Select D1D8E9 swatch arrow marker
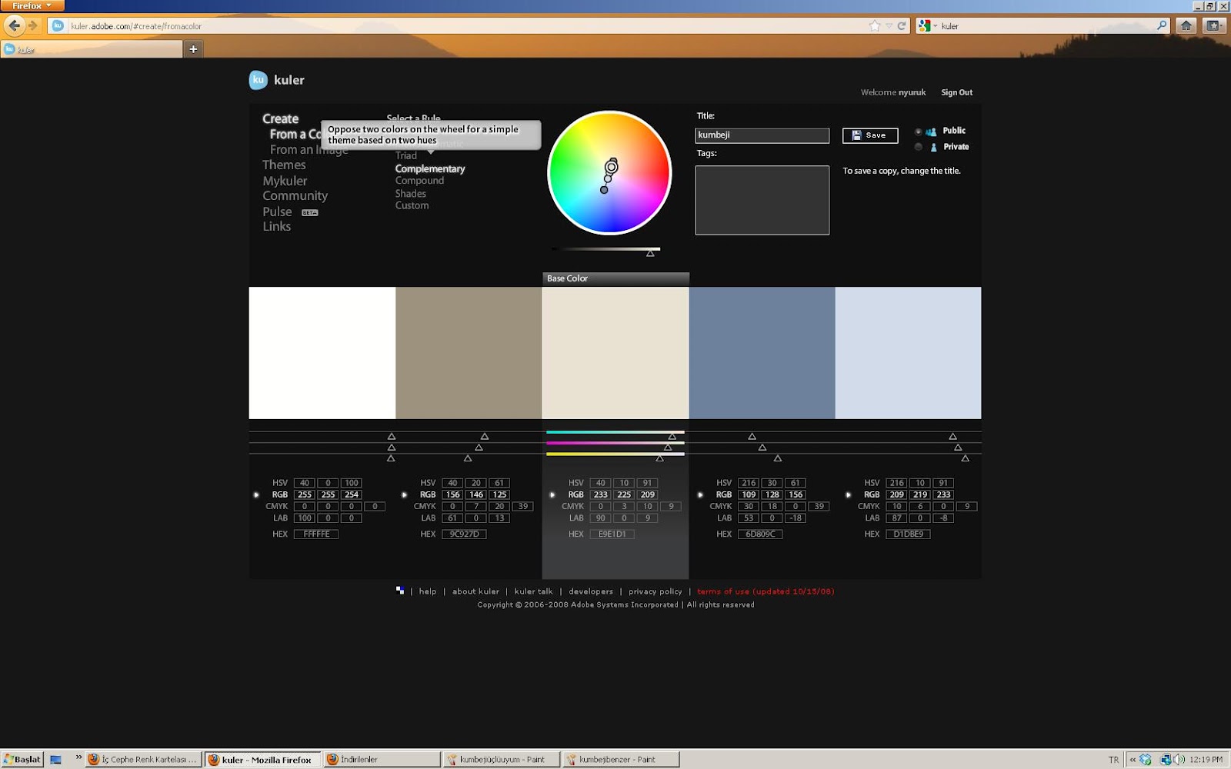Viewport: 1231px width, 769px height. coord(848,494)
